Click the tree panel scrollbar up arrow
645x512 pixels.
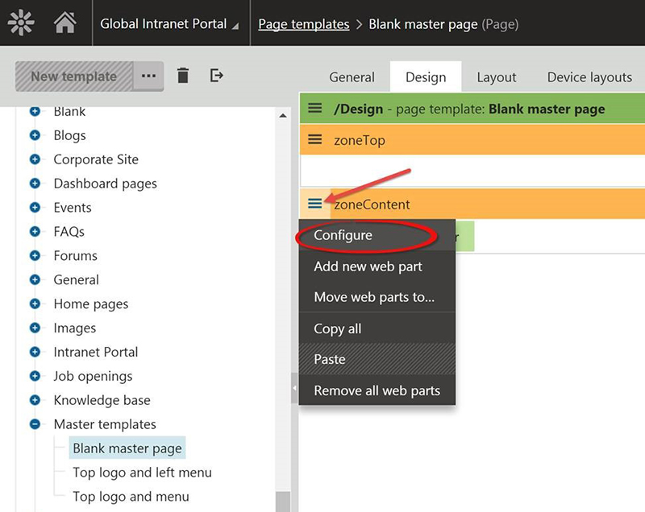282,116
